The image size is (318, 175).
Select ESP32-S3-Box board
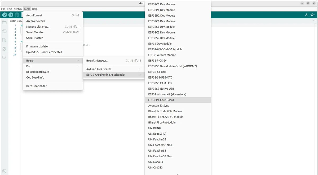178,72
